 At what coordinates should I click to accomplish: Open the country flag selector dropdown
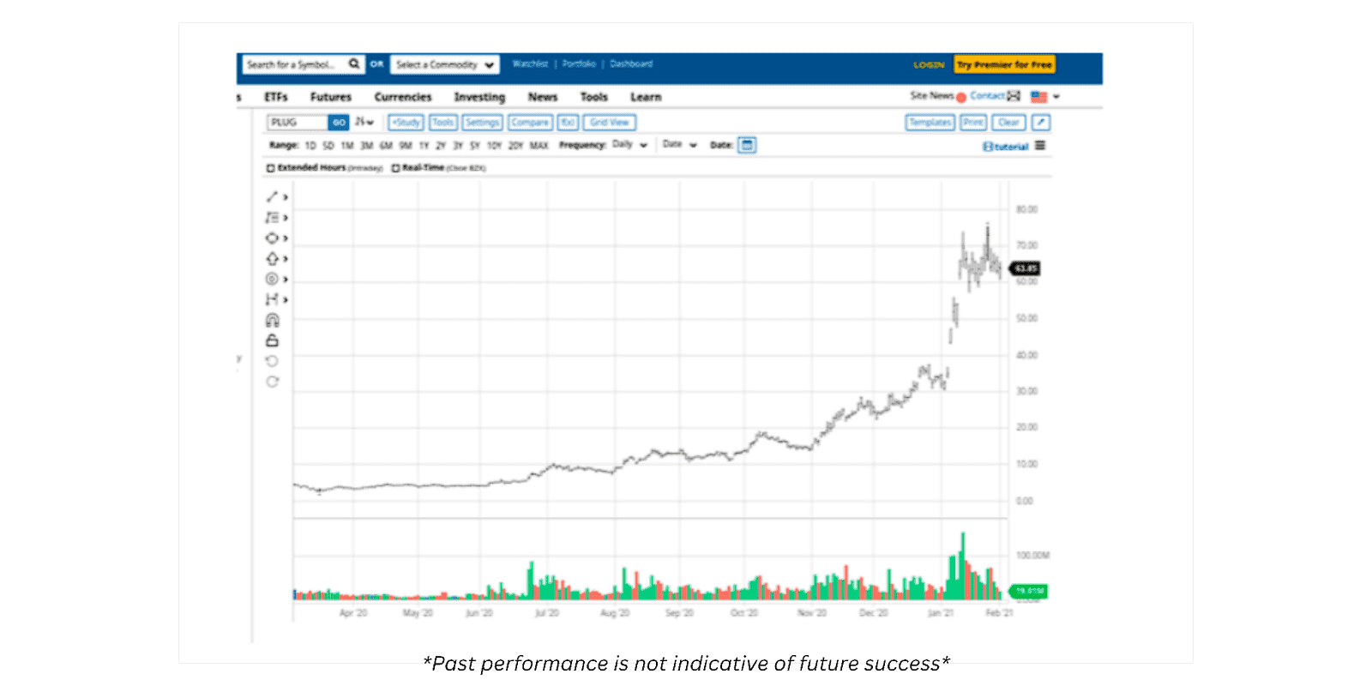pyautogui.click(x=1045, y=97)
